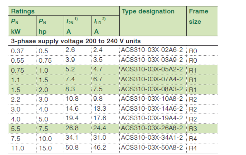The width and height of the screenshot is (246, 155).
Task: Select the 1.1 kW cell
Action: (15, 80)
